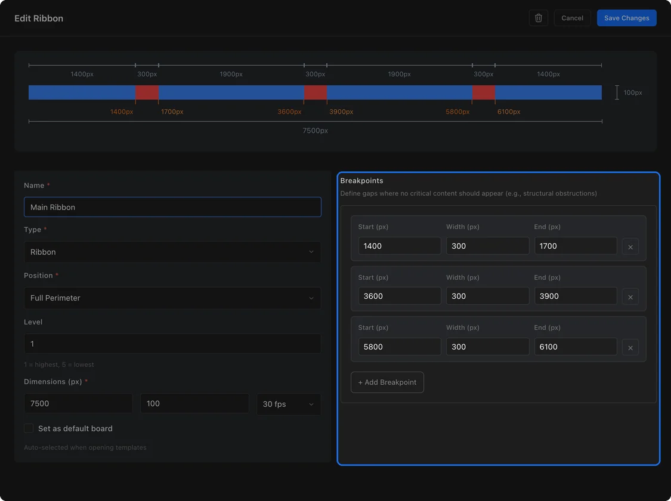
Task: Open the Position dropdown showing Full Perimeter
Action: click(x=172, y=298)
